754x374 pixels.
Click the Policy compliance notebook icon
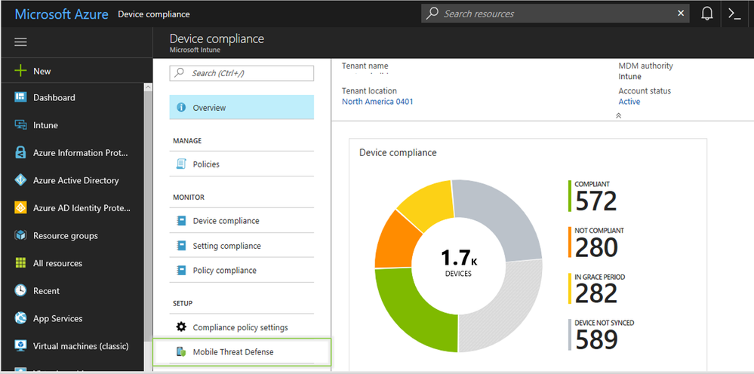[181, 270]
